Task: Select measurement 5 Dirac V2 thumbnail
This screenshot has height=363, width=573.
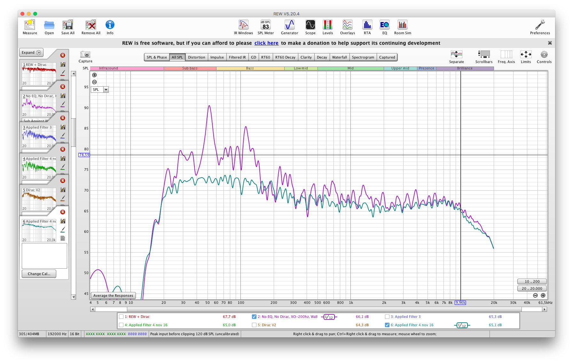Action: click(x=39, y=199)
